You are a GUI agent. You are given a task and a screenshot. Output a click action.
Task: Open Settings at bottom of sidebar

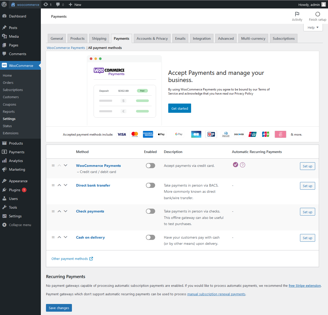[20, 216]
